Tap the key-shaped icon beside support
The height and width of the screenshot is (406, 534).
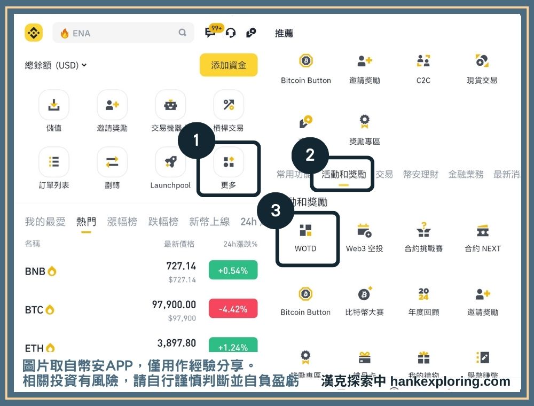(251, 33)
